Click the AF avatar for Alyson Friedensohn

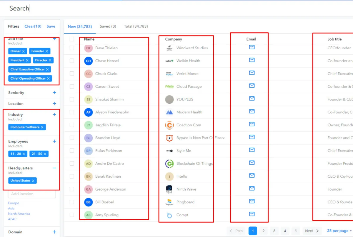89,112
